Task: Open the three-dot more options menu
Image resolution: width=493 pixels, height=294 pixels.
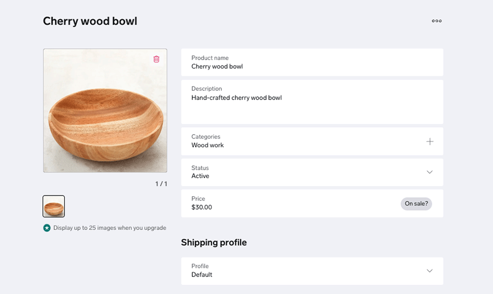Action: [x=437, y=21]
